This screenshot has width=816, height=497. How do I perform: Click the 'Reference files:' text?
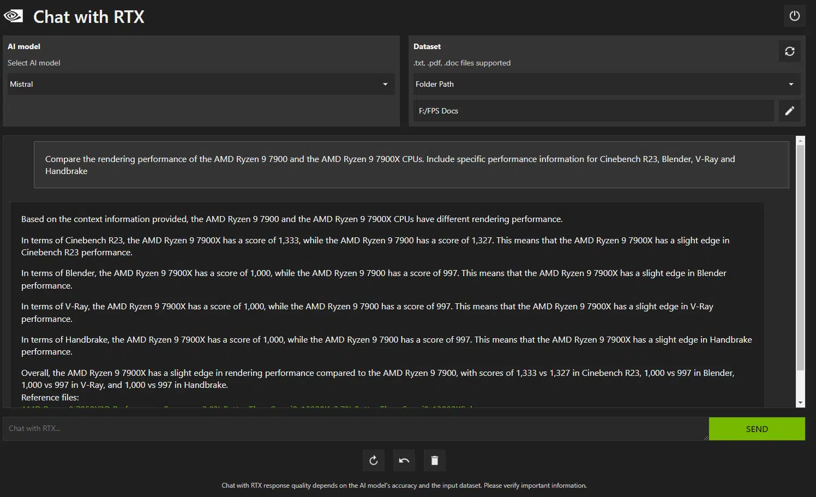(x=50, y=397)
